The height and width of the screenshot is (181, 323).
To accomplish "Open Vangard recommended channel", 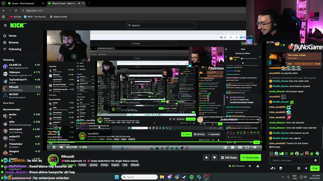I will (x=21, y=153).
